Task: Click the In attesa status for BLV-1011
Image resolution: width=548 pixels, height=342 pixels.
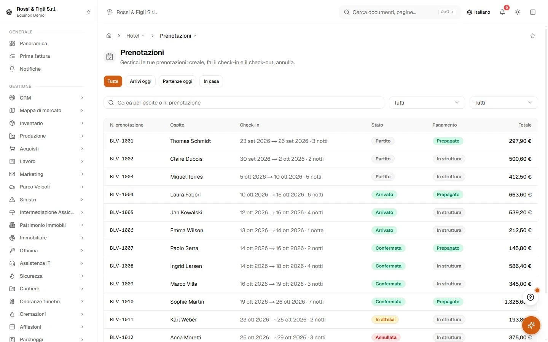Action: 385,320
